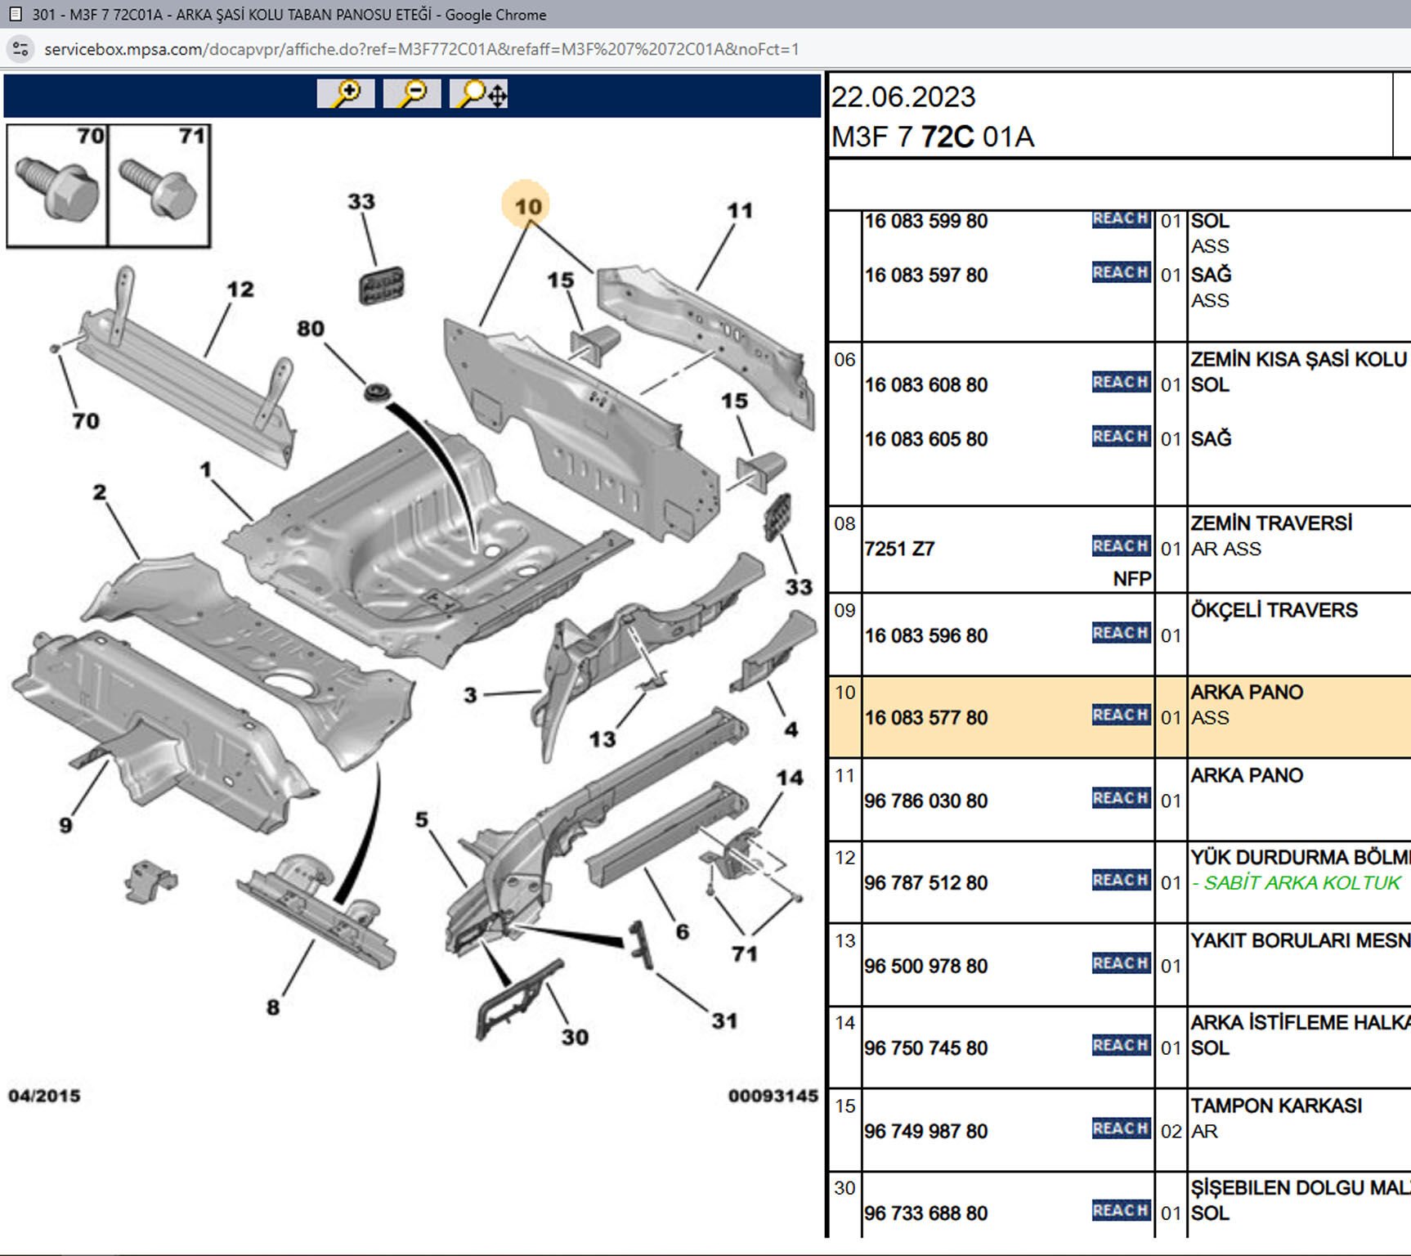The width and height of the screenshot is (1411, 1256).
Task: Click REACH badge for 96 500 978 80
Action: point(1121,963)
